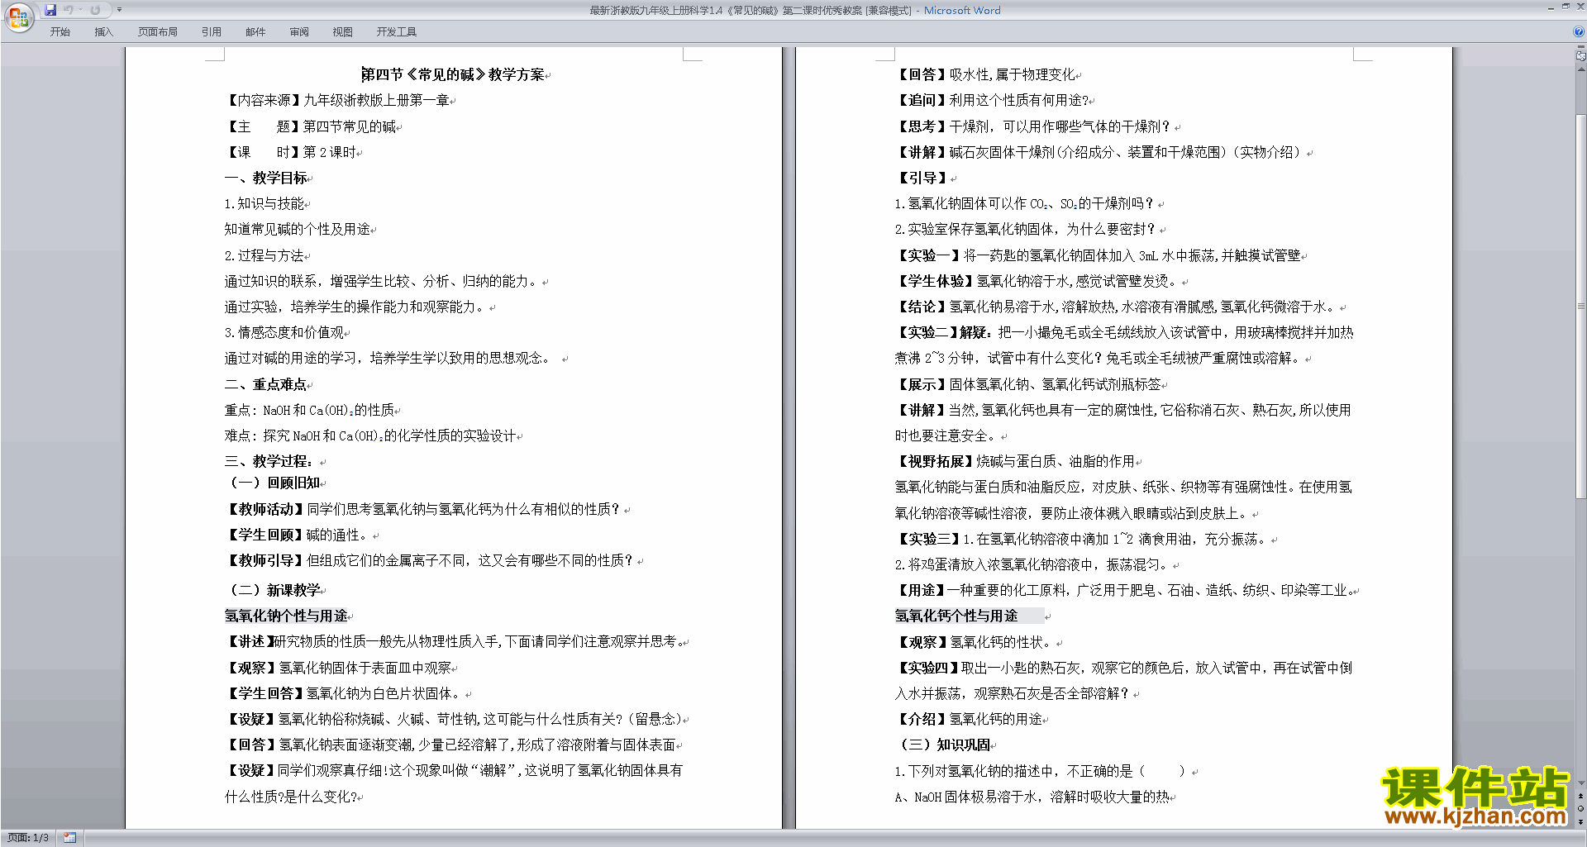Click the heading 一、教学目标
This screenshot has width=1587, height=847.
pyautogui.click(x=266, y=178)
